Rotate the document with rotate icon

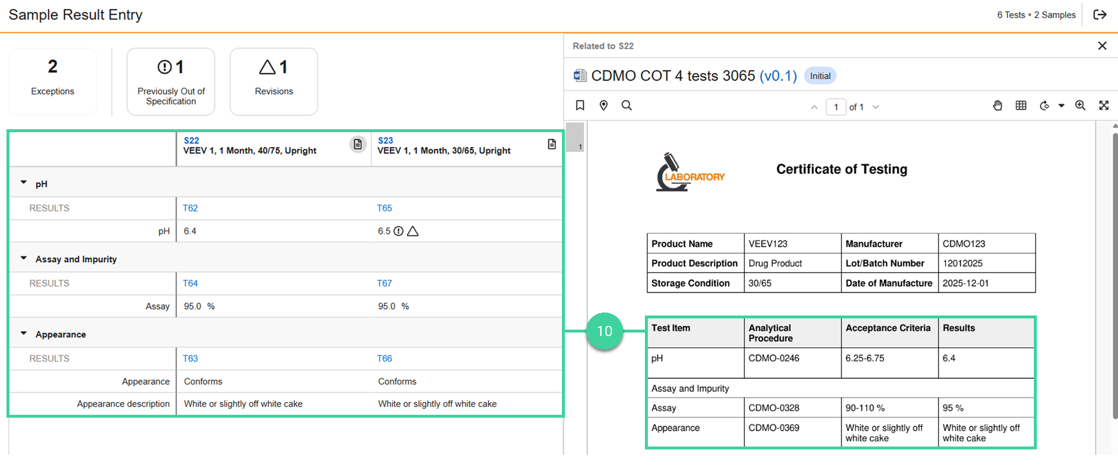tap(1044, 106)
